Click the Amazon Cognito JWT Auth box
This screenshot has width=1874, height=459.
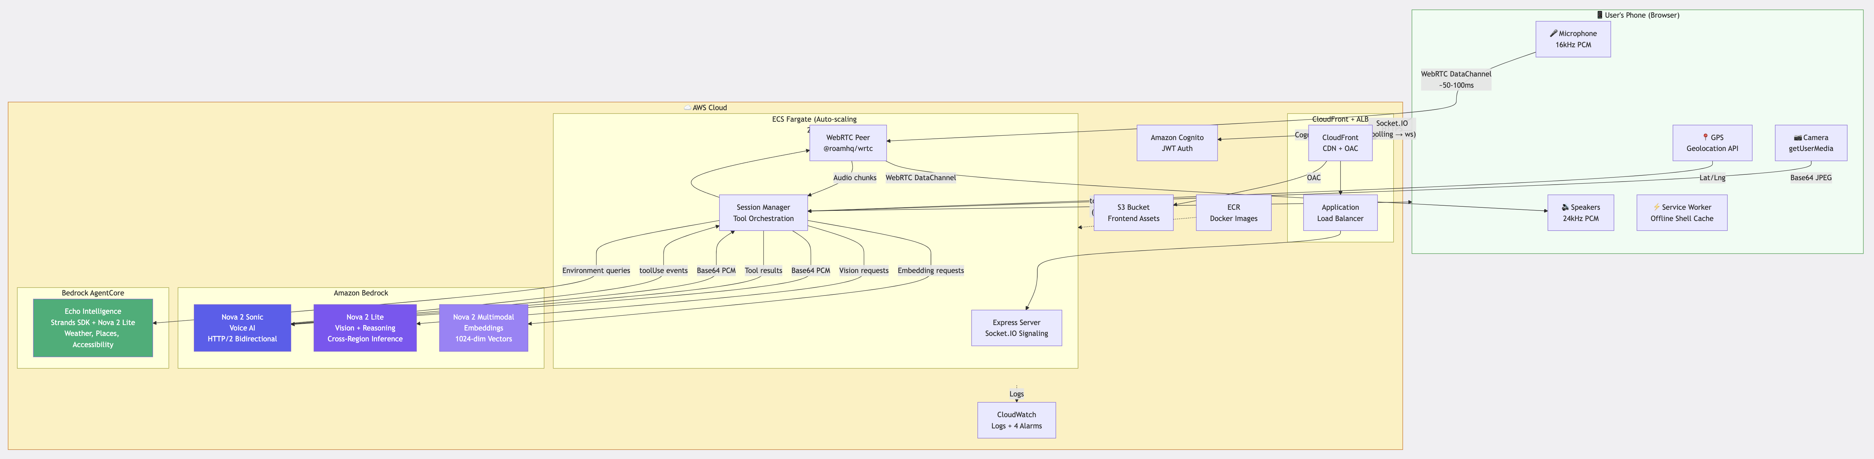click(1176, 142)
